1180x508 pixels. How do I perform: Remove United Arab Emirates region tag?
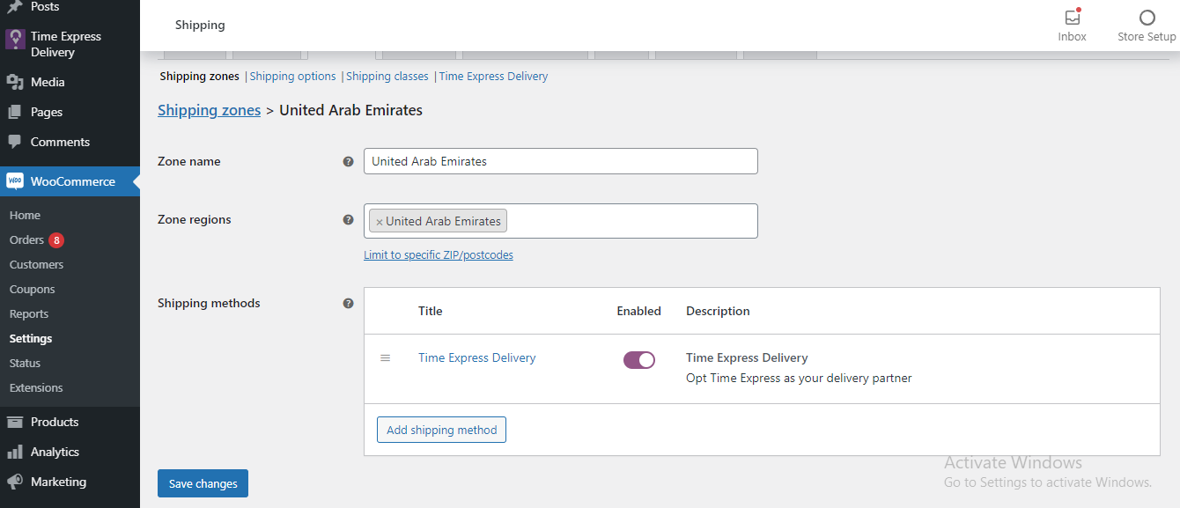[x=380, y=222]
